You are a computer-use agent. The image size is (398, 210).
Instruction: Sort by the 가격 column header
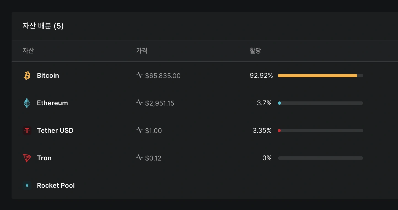coord(142,51)
